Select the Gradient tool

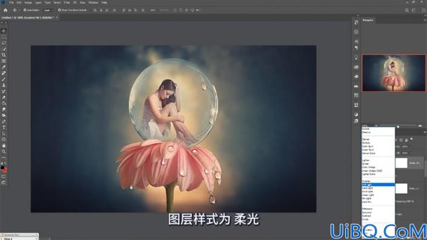(x=4, y=103)
